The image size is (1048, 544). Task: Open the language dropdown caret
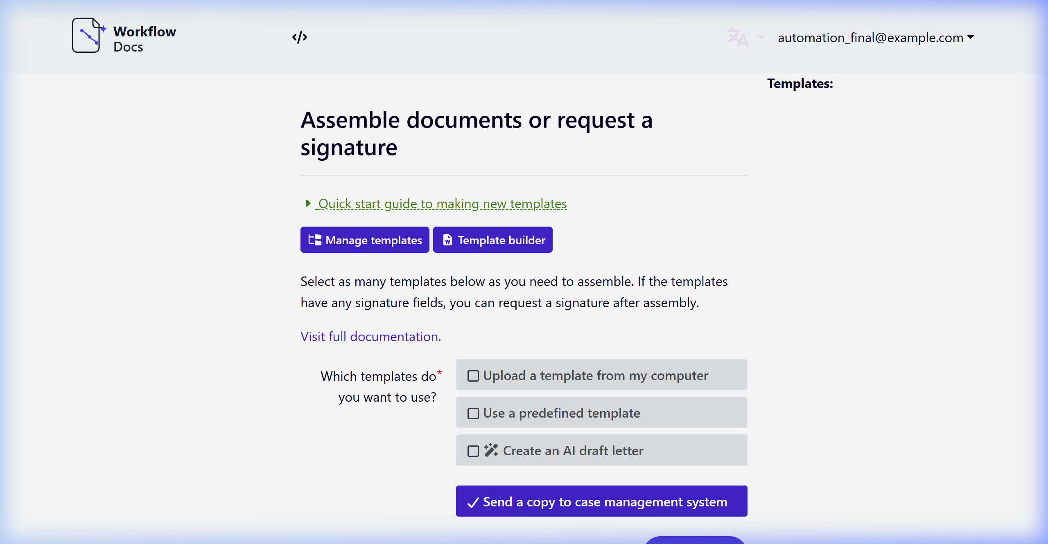(x=761, y=37)
